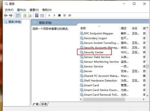The image size is (150, 111).
Task: Click the Start service play icon
Action: pos(49,15)
